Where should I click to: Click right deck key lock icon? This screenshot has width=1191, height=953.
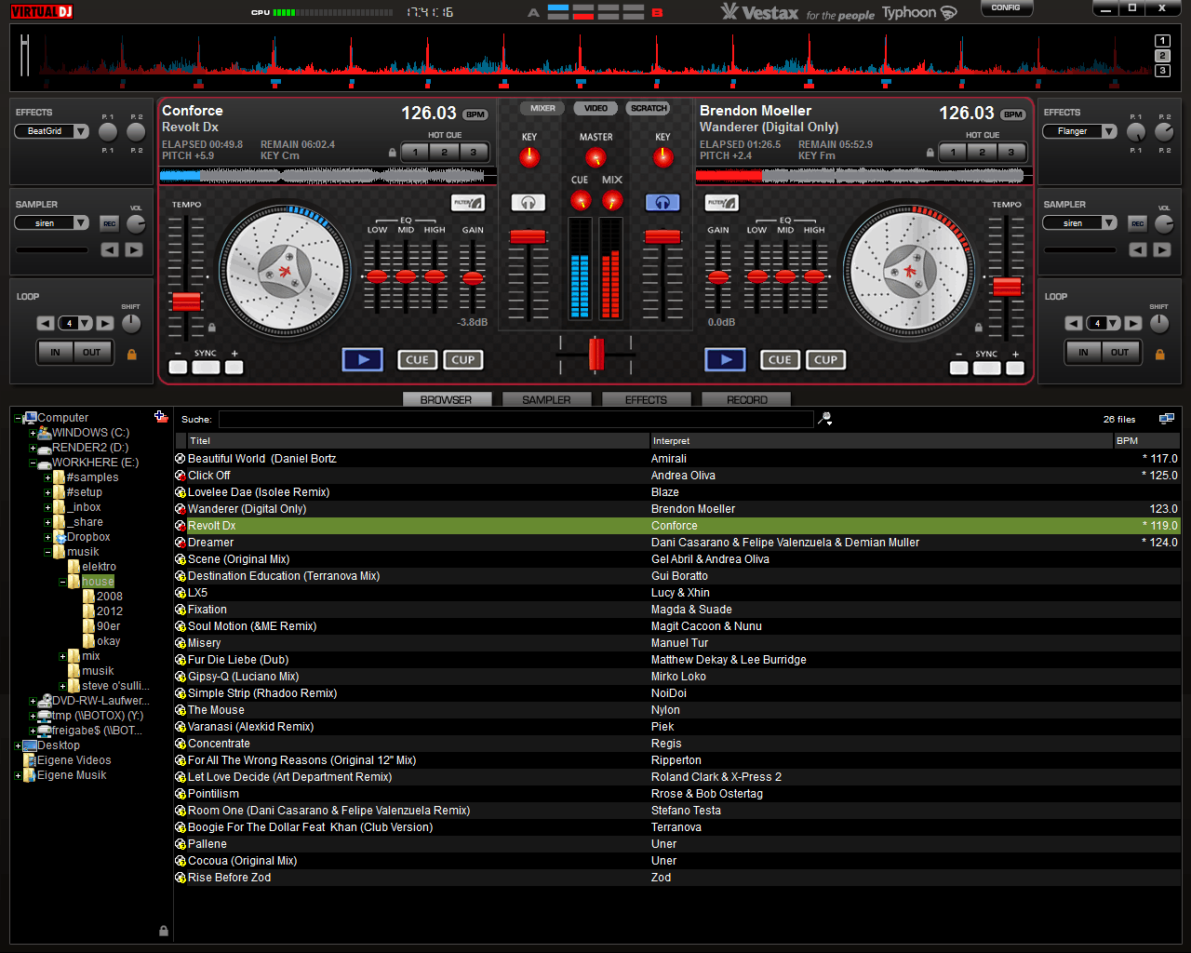point(930,153)
